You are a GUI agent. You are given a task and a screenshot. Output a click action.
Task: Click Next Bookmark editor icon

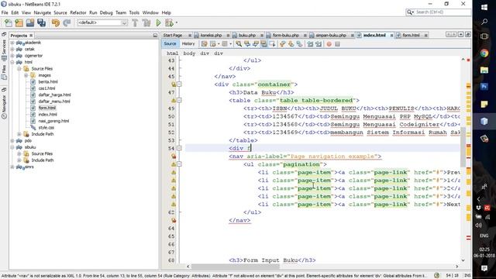tap(291, 44)
